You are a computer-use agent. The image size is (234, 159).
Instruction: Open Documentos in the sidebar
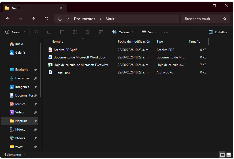[x=24, y=95]
